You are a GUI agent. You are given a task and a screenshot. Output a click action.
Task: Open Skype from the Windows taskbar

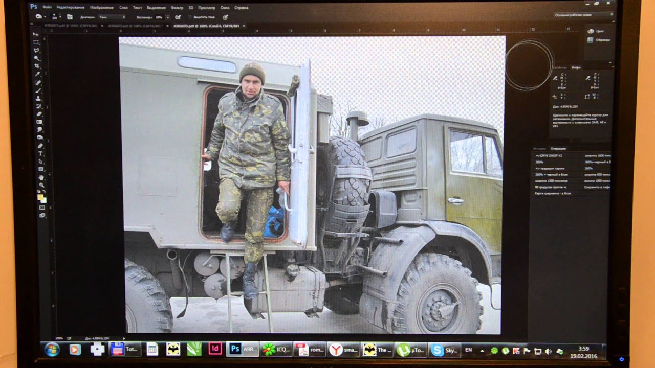point(444,350)
